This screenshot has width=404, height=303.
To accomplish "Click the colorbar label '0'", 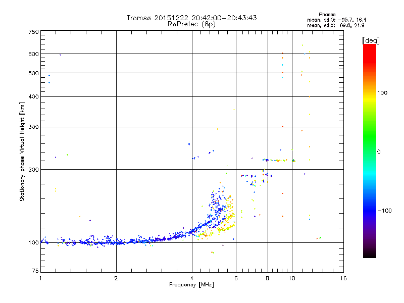I will click(379, 152).
